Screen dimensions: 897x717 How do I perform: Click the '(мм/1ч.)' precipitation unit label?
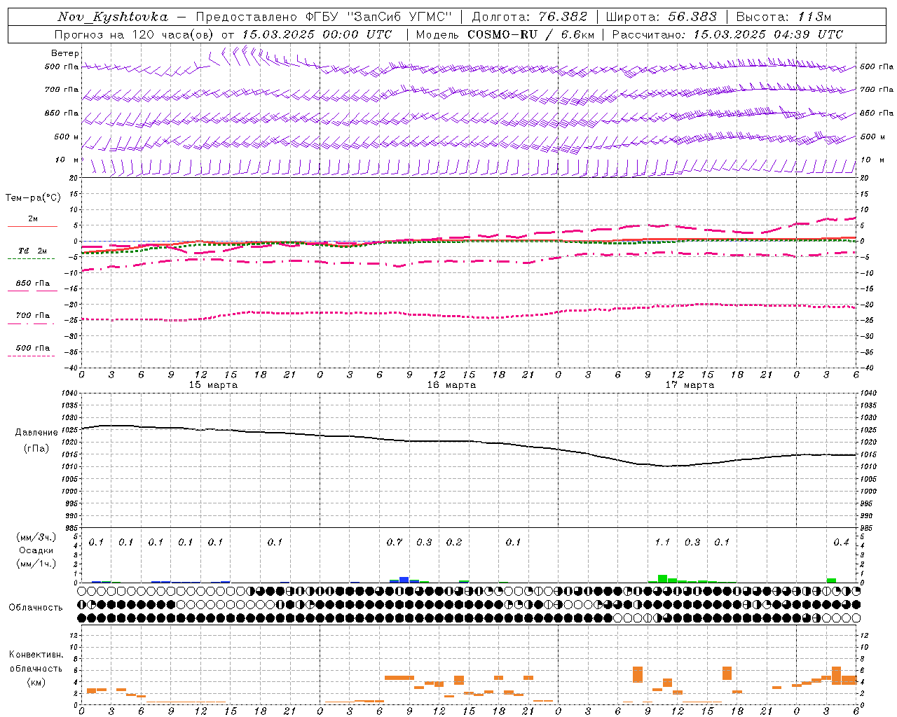36,564
